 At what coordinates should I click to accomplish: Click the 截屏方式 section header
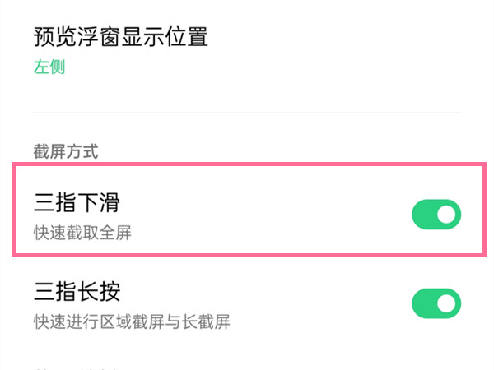click(x=66, y=151)
